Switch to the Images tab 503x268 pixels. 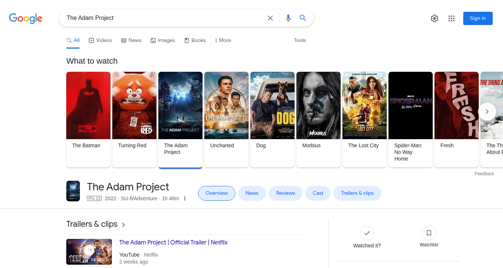[x=163, y=40]
